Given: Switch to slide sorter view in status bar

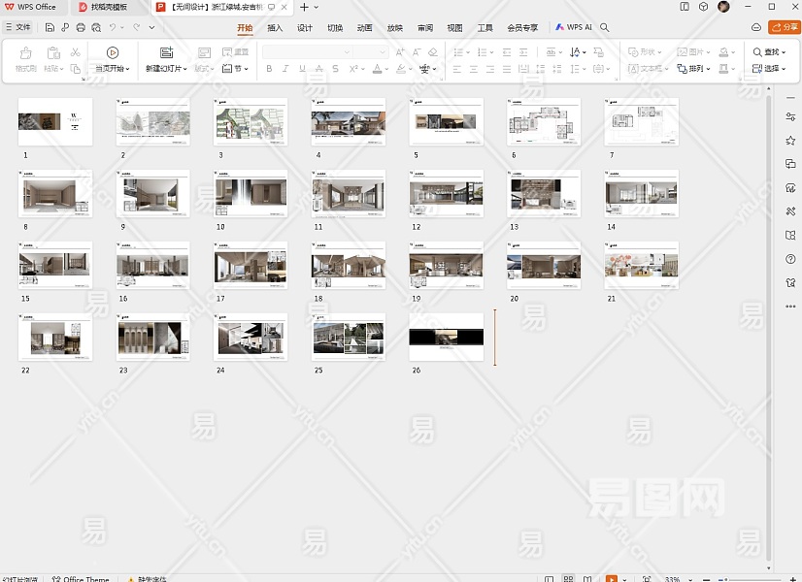Looking at the screenshot, I should 569,578.
